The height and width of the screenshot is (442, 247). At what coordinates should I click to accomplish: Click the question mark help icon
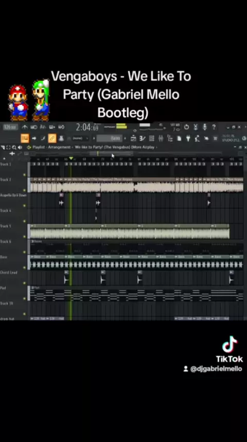214,127
